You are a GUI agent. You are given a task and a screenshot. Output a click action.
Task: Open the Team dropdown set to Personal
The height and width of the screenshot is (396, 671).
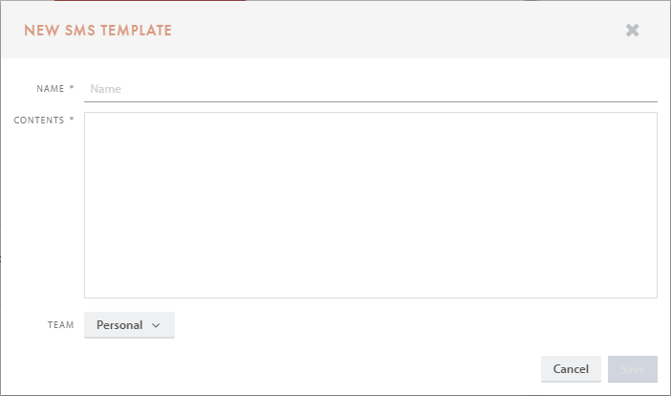(x=129, y=325)
